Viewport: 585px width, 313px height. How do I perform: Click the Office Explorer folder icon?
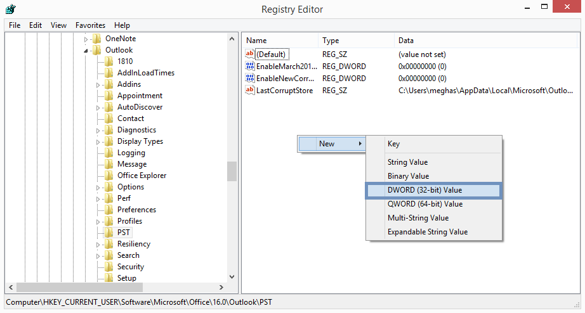108,176
